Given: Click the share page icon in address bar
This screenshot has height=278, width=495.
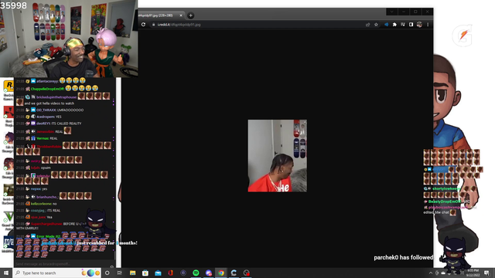Looking at the screenshot, I should [368, 25].
